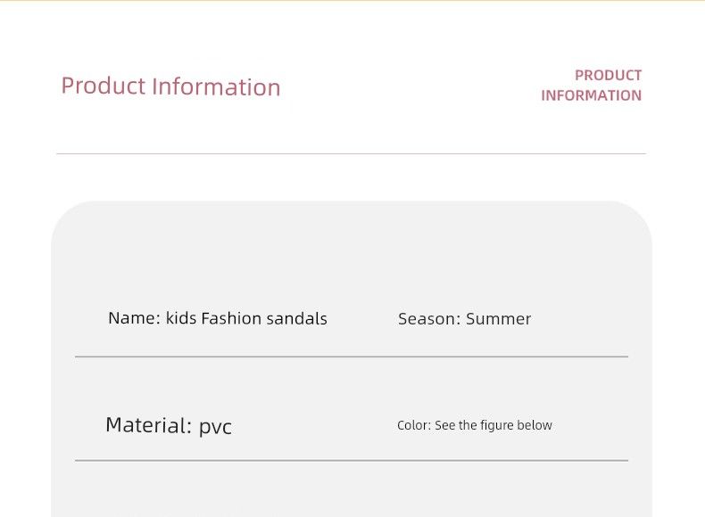Image resolution: width=705 pixels, height=517 pixels.
Task: Click the divider line below the page heading
Action: tap(351, 153)
